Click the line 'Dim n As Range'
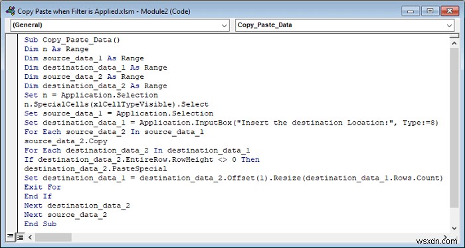The width and height of the screenshot is (465, 248). [x=56, y=49]
